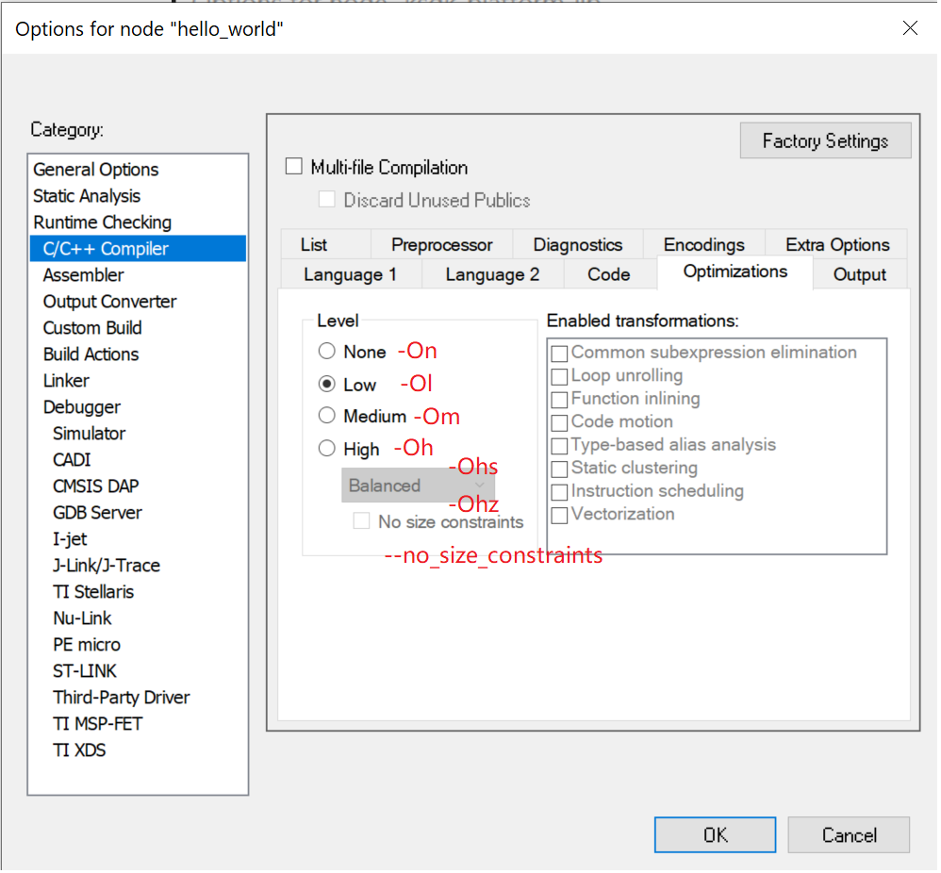Viewport: 941px width, 873px height.
Task: Select the Medium optimization level
Action: click(x=327, y=416)
